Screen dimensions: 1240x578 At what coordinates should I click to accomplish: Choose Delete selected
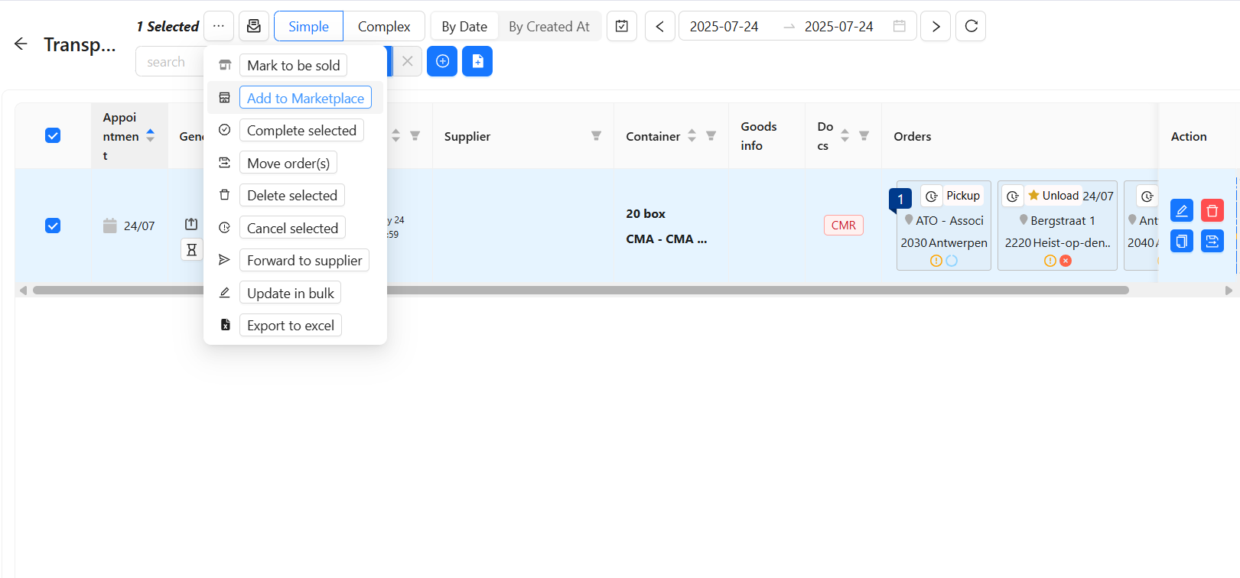[x=292, y=195]
